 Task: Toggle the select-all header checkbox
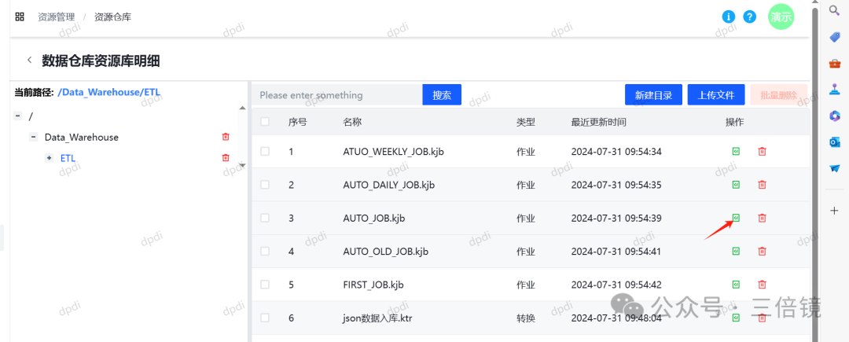pos(265,122)
